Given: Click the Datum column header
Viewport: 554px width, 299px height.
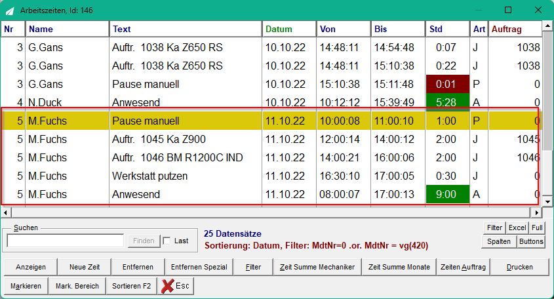Looking at the screenshot, I should coord(289,29).
